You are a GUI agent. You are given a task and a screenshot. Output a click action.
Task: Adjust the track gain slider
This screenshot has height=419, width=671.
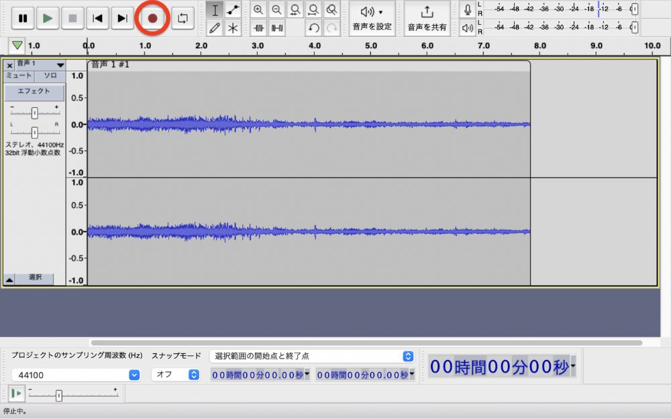(x=35, y=113)
